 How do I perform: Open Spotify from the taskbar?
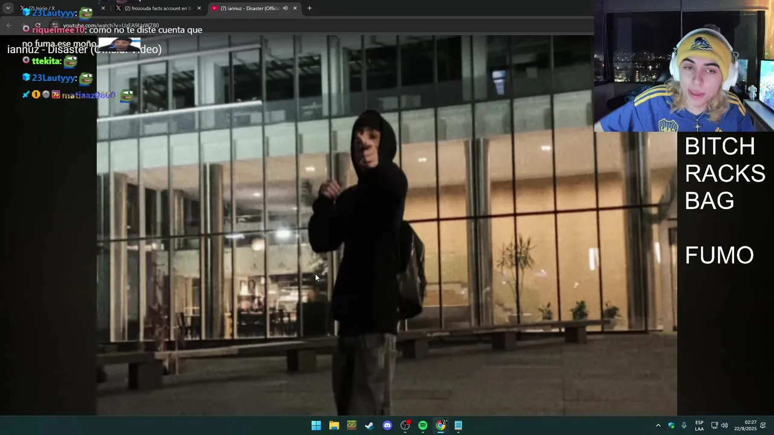tap(423, 425)
